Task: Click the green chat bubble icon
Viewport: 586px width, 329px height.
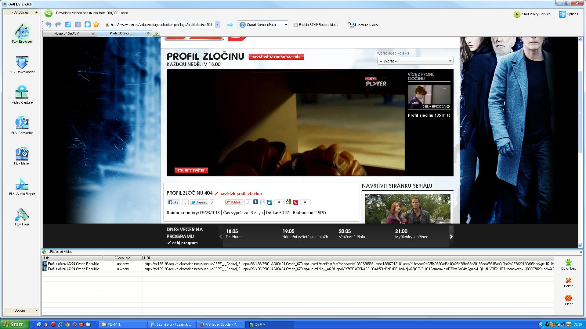Action: pyautogui.click(x=49, y=13)
